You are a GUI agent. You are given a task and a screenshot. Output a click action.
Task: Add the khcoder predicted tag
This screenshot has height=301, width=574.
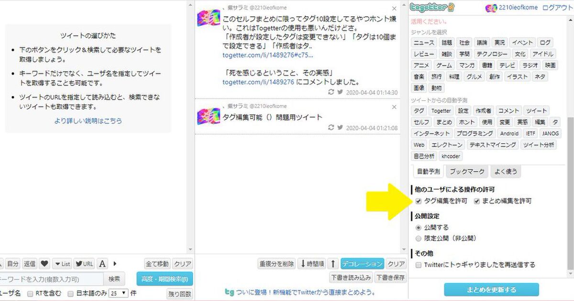(450, 156)
